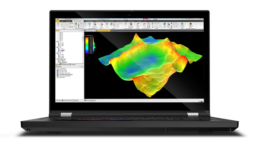This screenshot has height=149, width=265.
Task: Close the 3D window Scenario1 [TVD] tab
Action: point(109,30)
